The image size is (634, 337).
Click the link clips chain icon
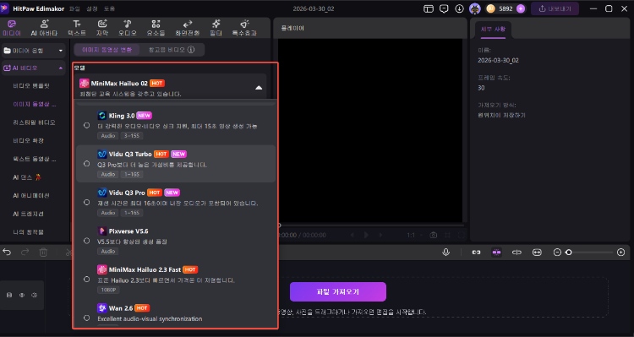[x=476, y=253]
